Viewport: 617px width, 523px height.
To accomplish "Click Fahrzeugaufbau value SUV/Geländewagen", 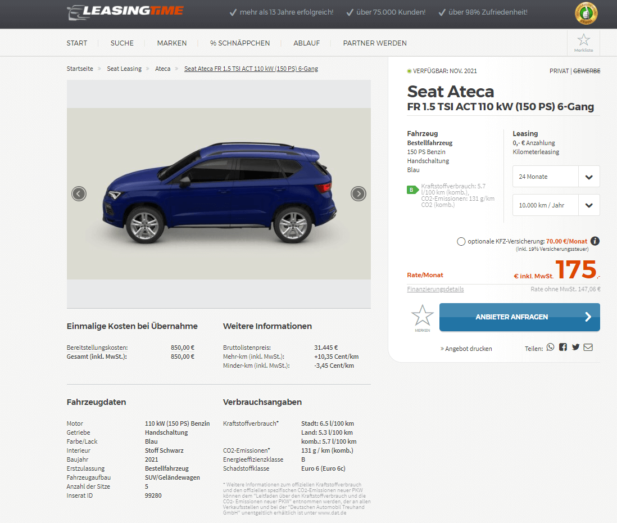I will click(x=173, y=477).
